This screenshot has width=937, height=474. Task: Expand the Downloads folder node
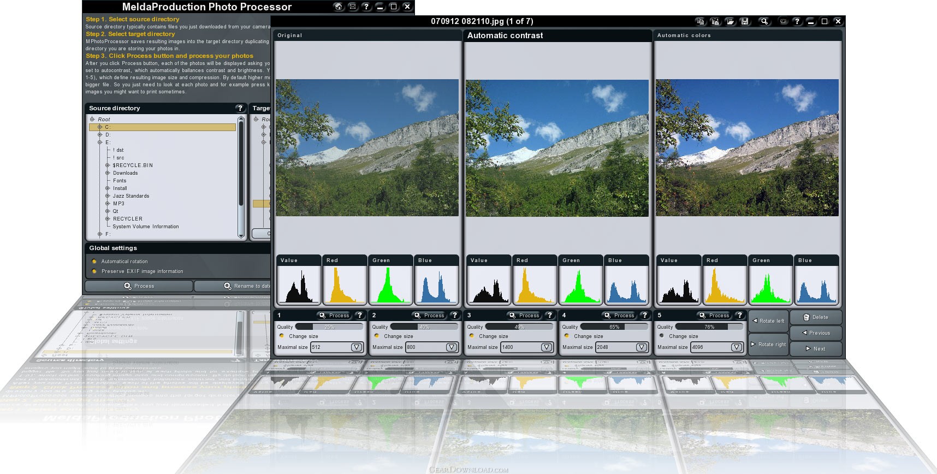108,173
